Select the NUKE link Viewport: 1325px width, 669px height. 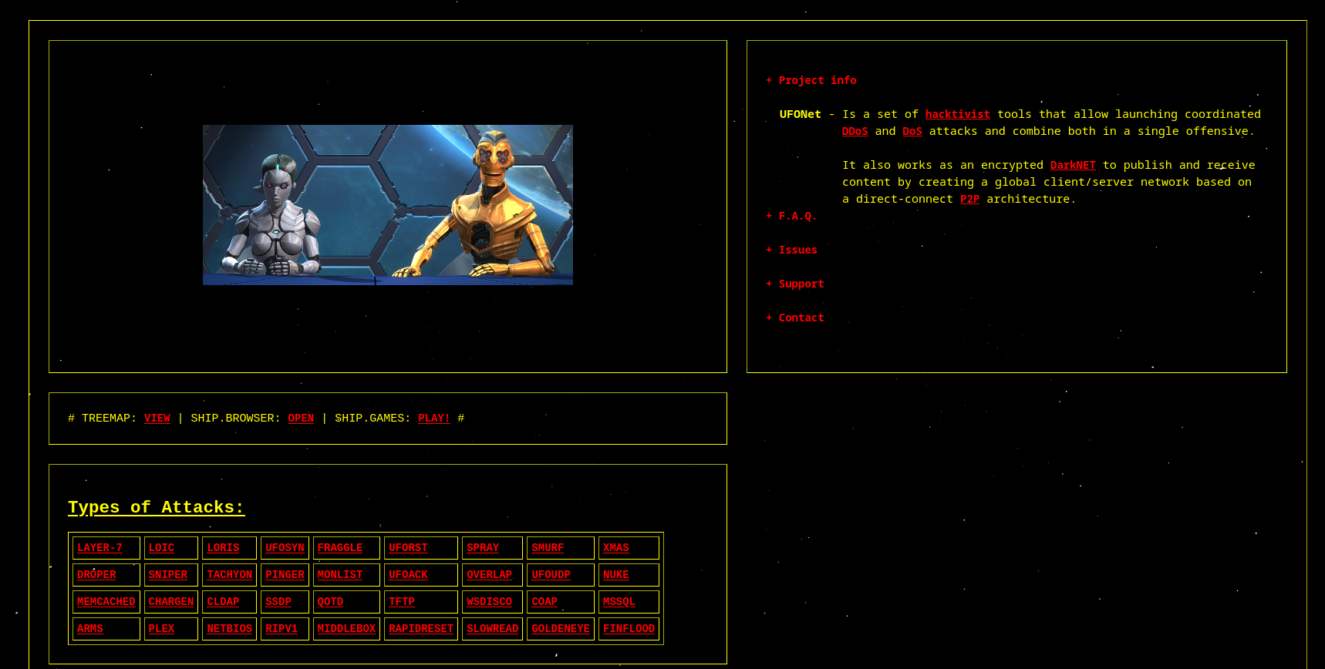click(x=616, y=575)
